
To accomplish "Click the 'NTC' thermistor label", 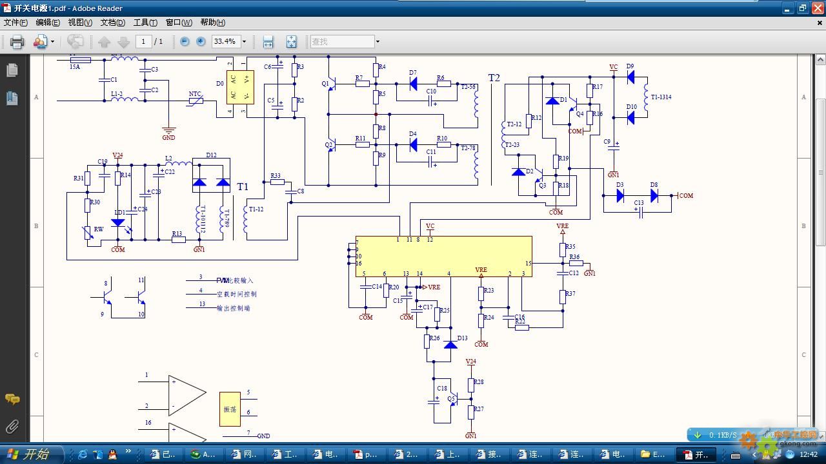I will tap(195, 94).
